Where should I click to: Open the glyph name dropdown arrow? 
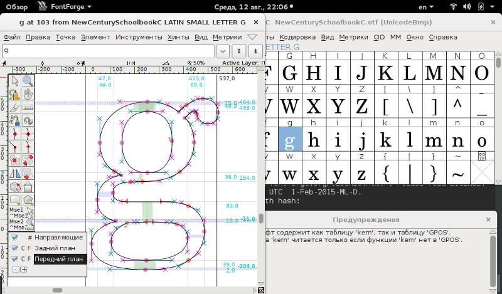coord(223,51)
